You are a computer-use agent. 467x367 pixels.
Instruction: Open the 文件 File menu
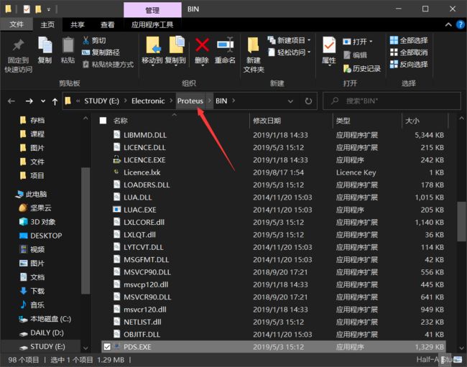coord(17,24)
